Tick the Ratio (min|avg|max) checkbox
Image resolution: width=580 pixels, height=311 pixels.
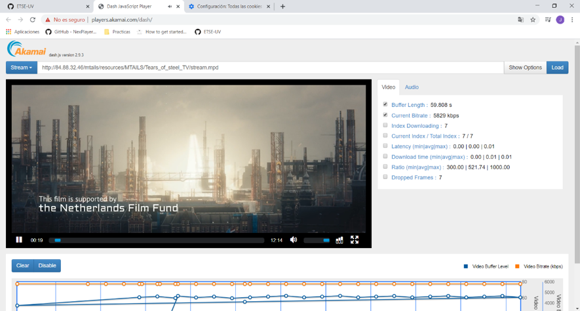click(x=385, y=167)
